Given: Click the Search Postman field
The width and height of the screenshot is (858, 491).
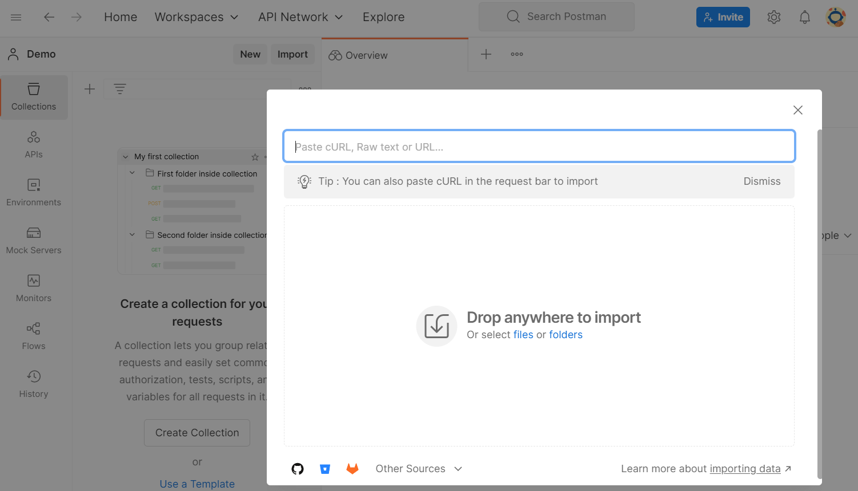Looking at the screenshot, I should tap(556, 17).
